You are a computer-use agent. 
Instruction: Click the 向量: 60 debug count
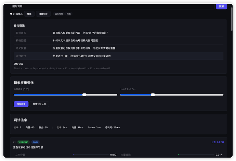click(x=30, y=127)
